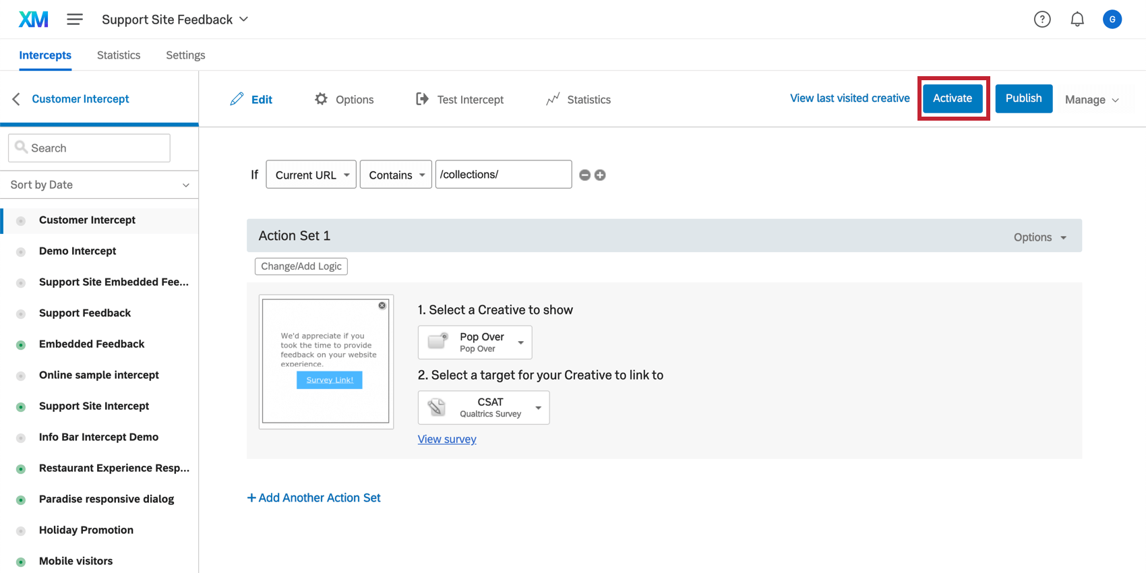Switch to the Settings tab
Screen dimensions: 1146x573
tap(185, 55)
